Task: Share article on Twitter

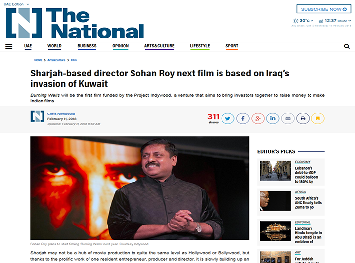Action: pyautogui.click(x=228, y=118)
